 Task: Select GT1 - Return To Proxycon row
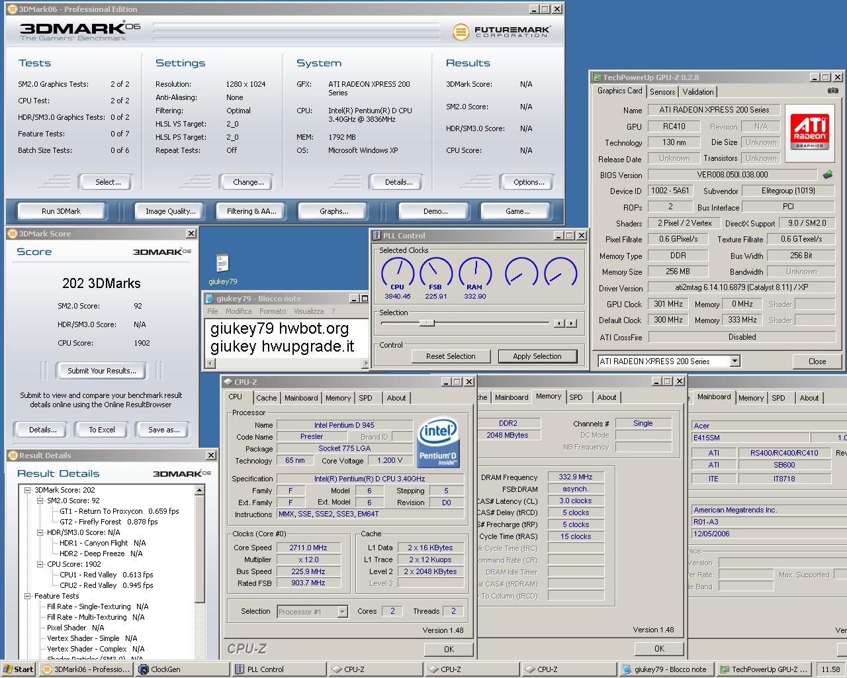pyautogui.click(x=120, y=511)
